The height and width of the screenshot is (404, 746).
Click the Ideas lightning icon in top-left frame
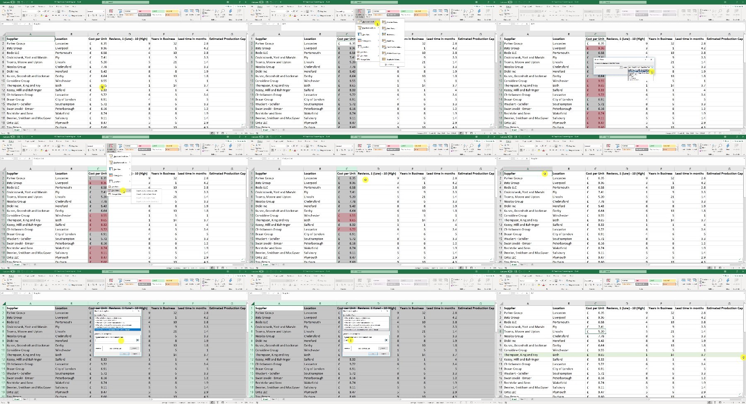click(x=230, y=12)
